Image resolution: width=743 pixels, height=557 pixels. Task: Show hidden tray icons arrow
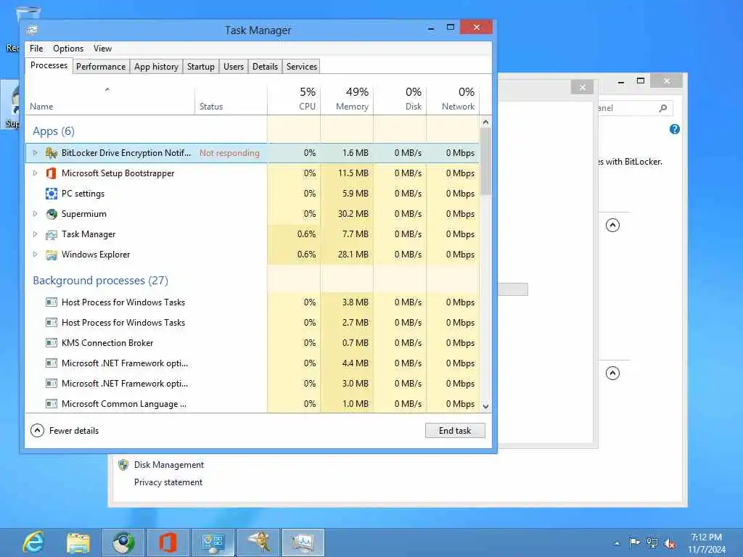[617, 543]
